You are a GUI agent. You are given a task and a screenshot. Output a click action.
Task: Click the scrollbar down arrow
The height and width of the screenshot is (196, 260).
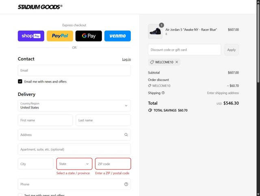tap(258, 194)
